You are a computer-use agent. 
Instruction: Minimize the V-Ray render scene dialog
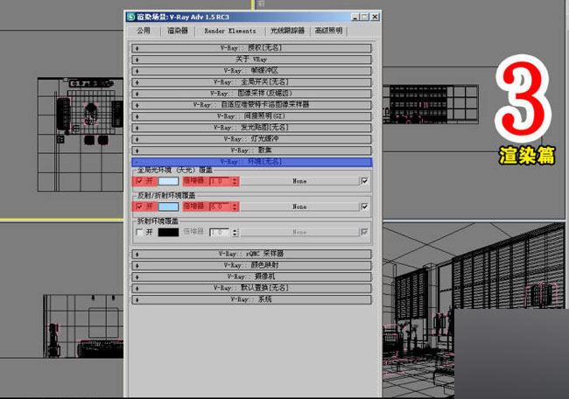tap(355, 17)
